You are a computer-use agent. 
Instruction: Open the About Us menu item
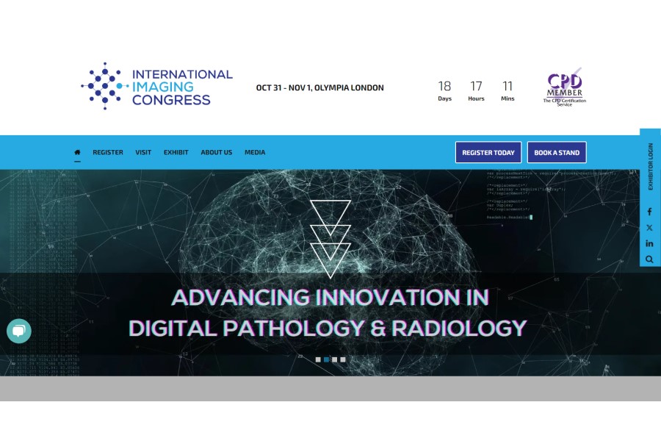click(x=216, y=152)
